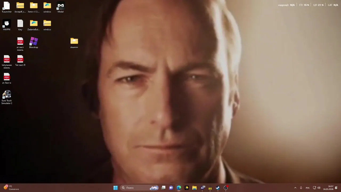Image resolution: width=341 pixels, height=192 pixels.
Task: Select the ат Лист я PDF file
Action: click(x=7, y=78)
